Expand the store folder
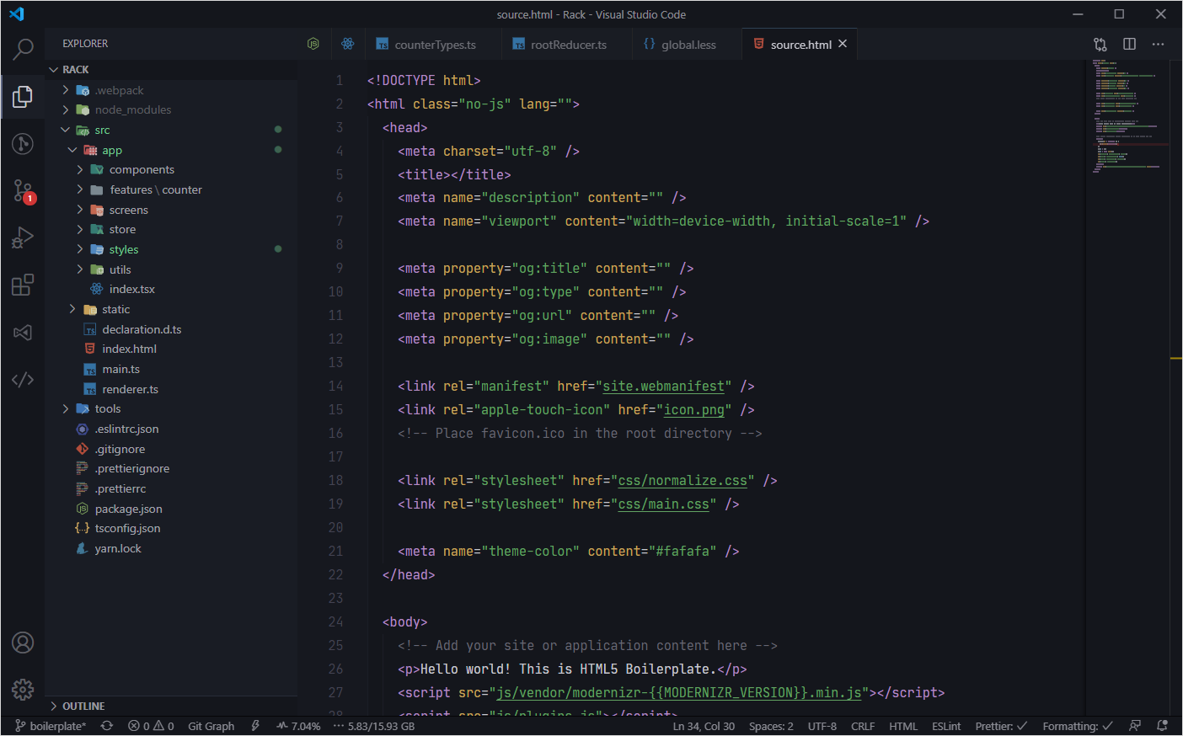Screen dimensions: 1183x736 click(173, 229)
